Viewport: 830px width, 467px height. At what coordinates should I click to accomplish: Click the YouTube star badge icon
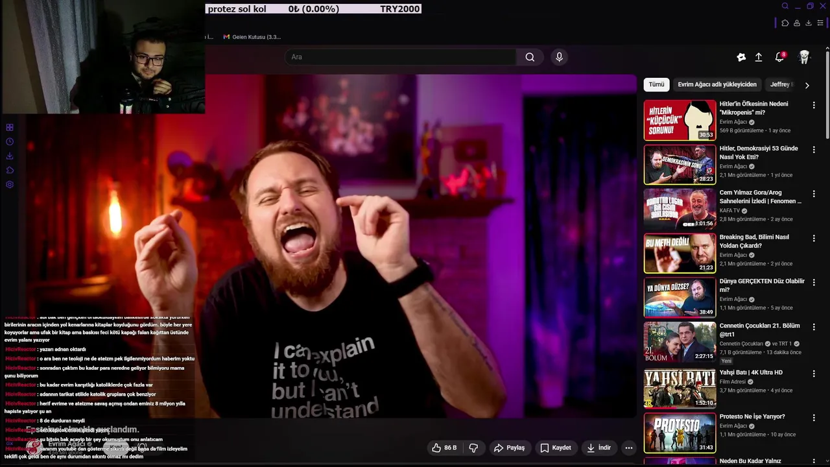tap(741, 57)
